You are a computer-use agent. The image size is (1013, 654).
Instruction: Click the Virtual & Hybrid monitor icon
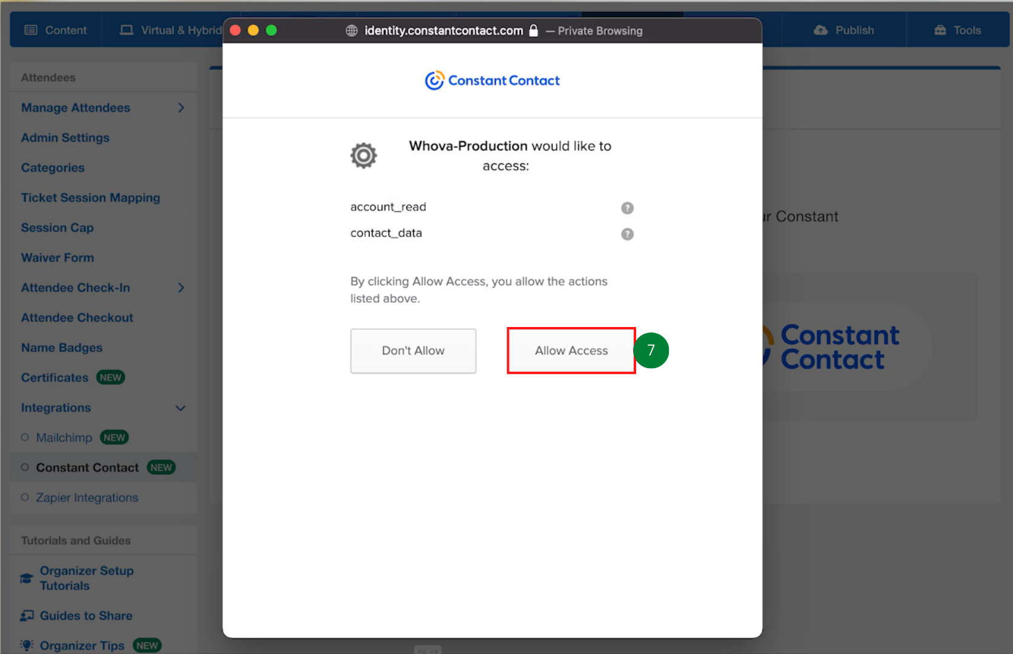click(x=126, y=30)
